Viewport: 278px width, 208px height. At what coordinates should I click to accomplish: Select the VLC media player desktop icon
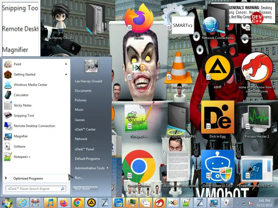pos(178,70)
